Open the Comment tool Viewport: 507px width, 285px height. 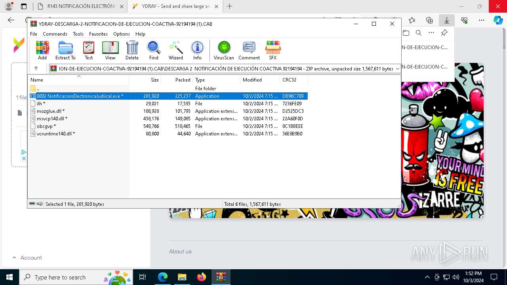[249, 50]
